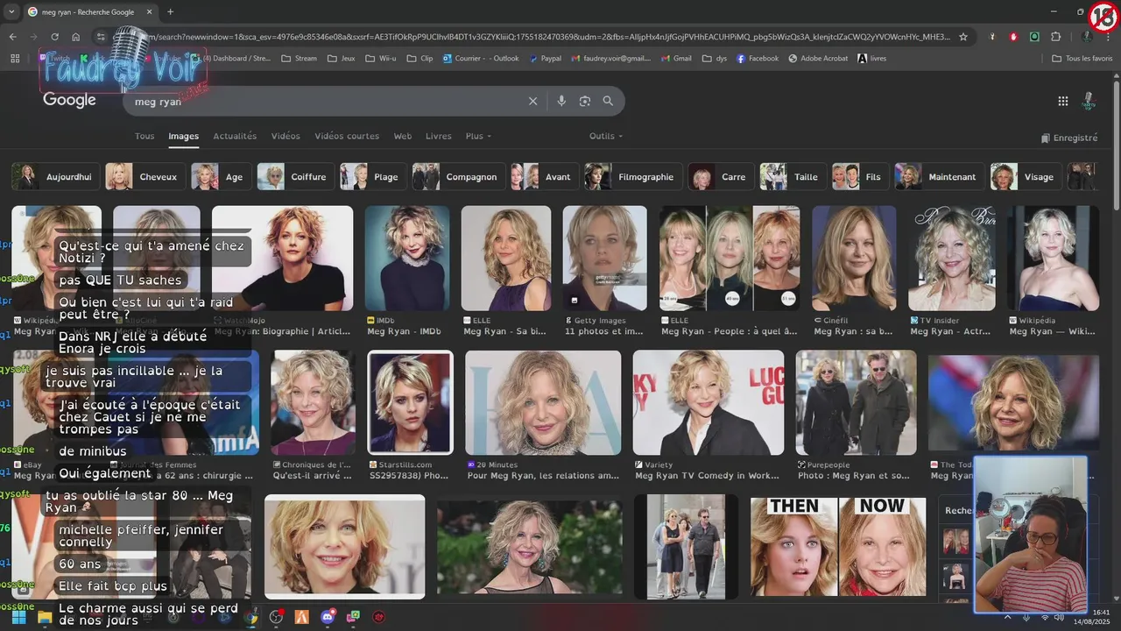
Task: Filter images by Coiffure chip
Action: tap(296, 177)
